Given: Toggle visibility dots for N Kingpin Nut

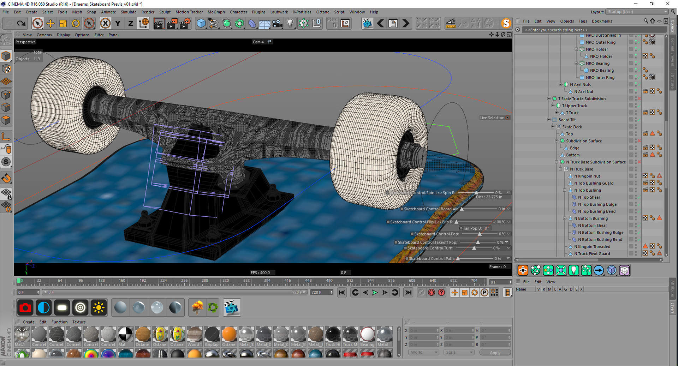Looking at the screenshot, I should (x=636, y=176).
